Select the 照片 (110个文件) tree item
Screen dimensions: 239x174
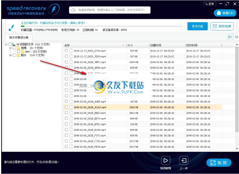pyautogui.click(x=33, y=55)
